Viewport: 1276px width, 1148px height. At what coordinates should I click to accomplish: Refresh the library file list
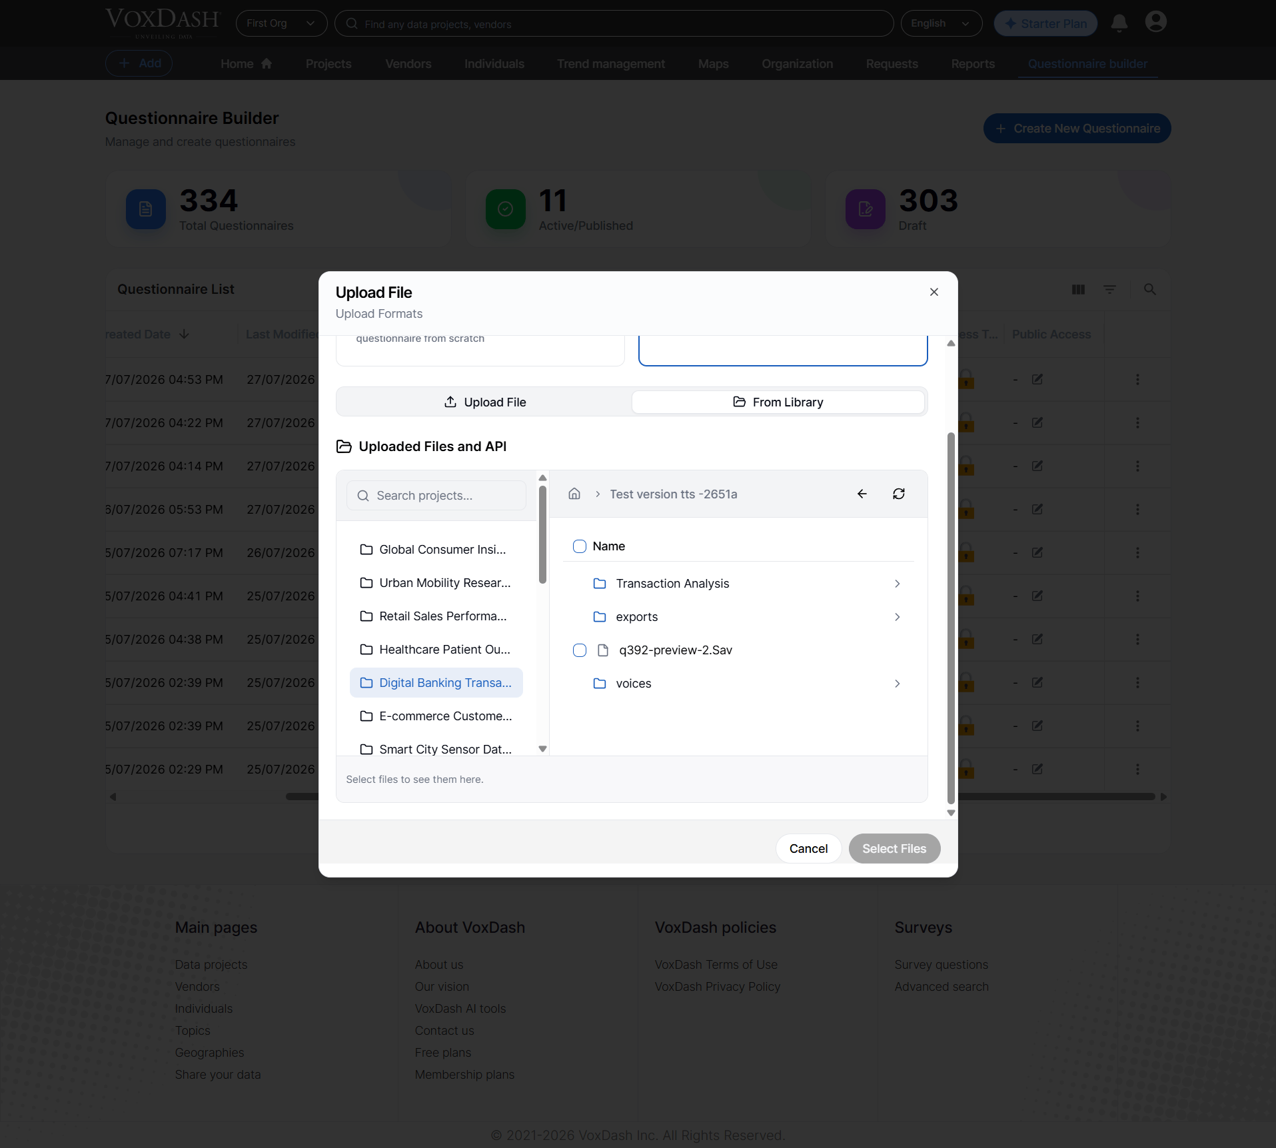coord(899,494)
